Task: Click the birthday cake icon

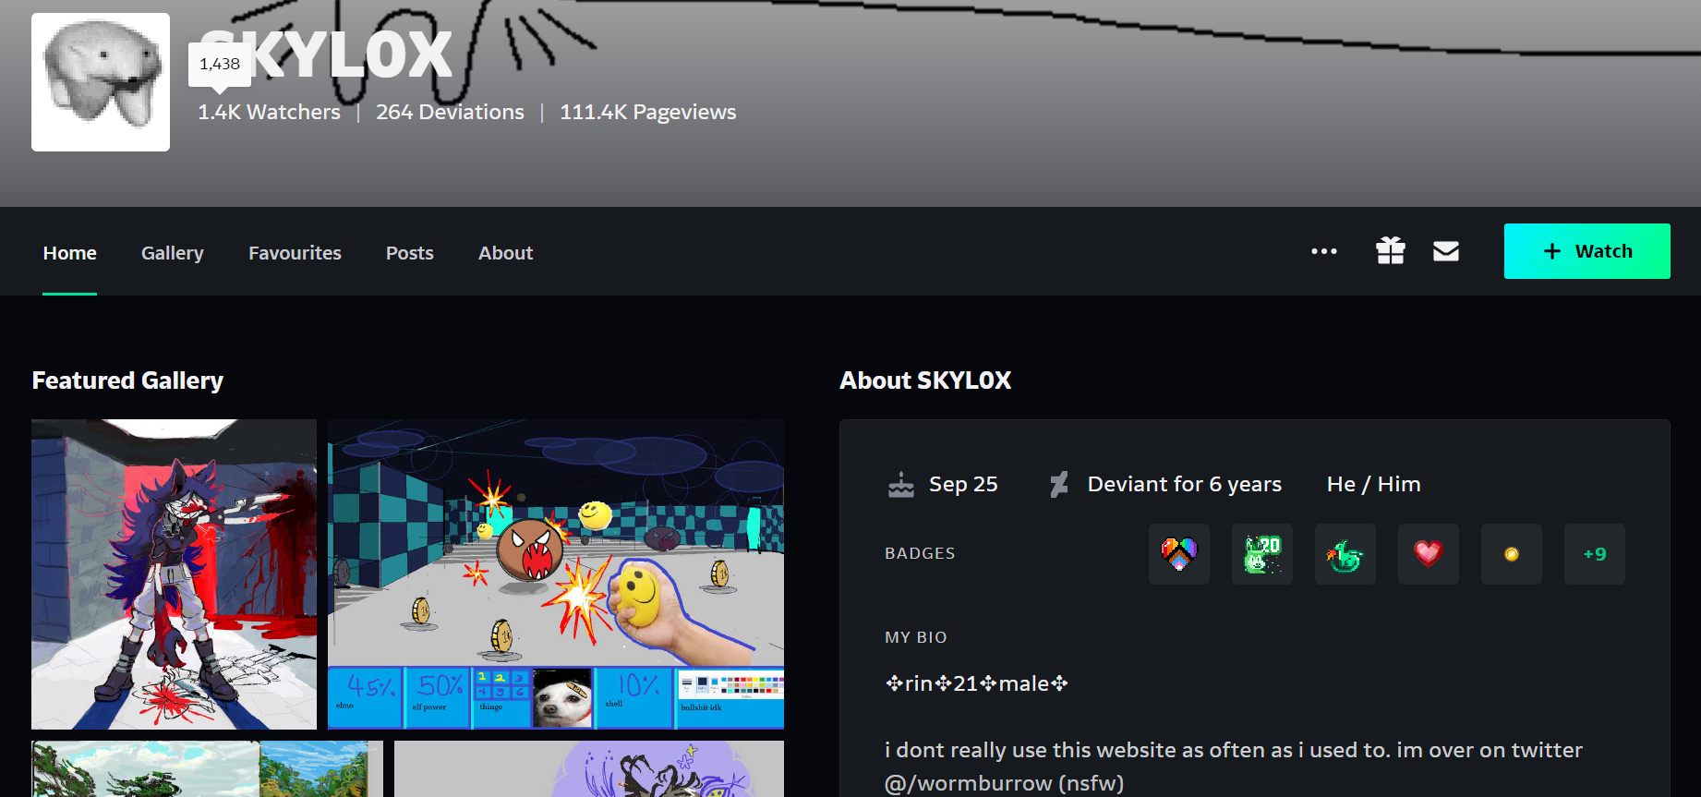Action: (901, 484)
